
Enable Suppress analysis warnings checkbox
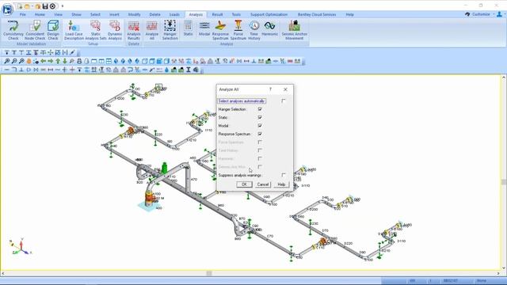point(284,175)
